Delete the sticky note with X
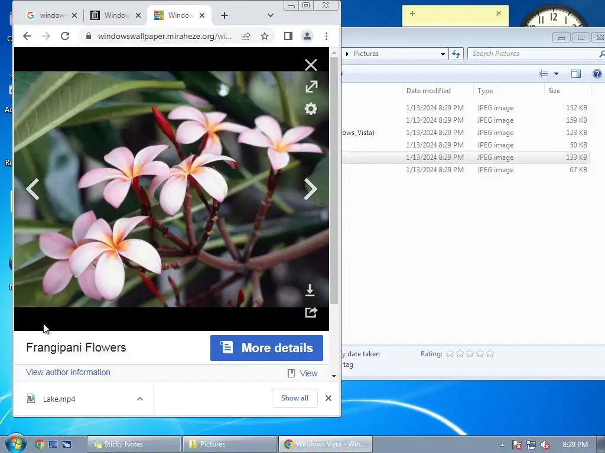605x453 pixels. pos(499,14)
